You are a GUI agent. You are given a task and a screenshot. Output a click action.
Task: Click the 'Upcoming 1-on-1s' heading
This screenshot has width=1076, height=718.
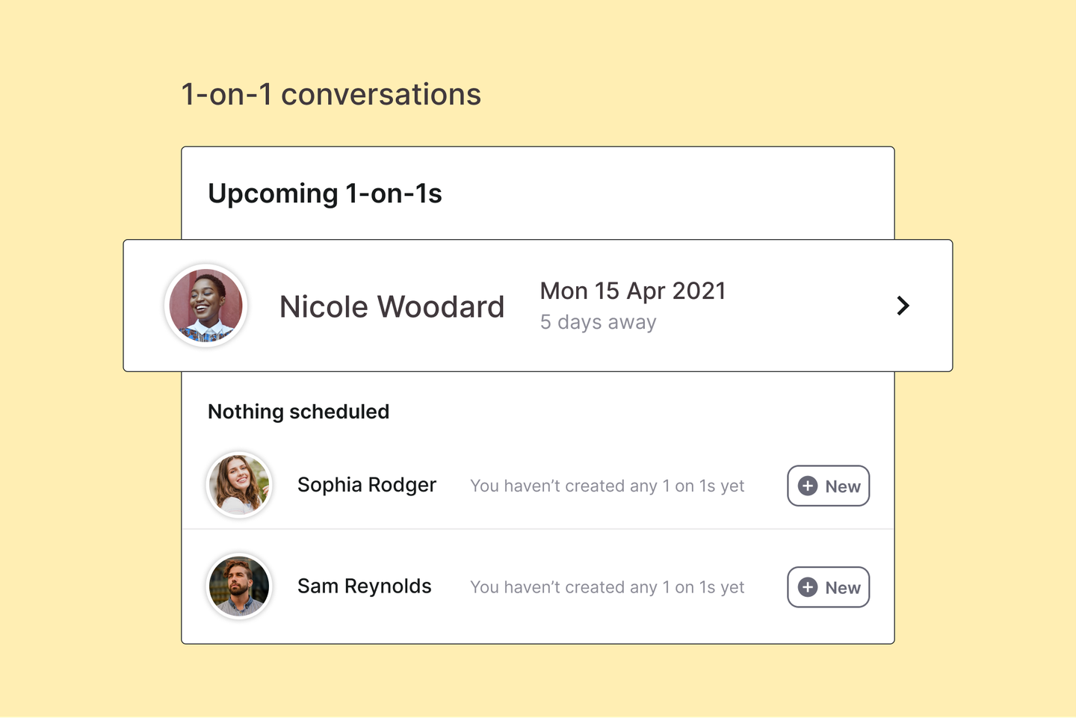(x=325, y=194)
